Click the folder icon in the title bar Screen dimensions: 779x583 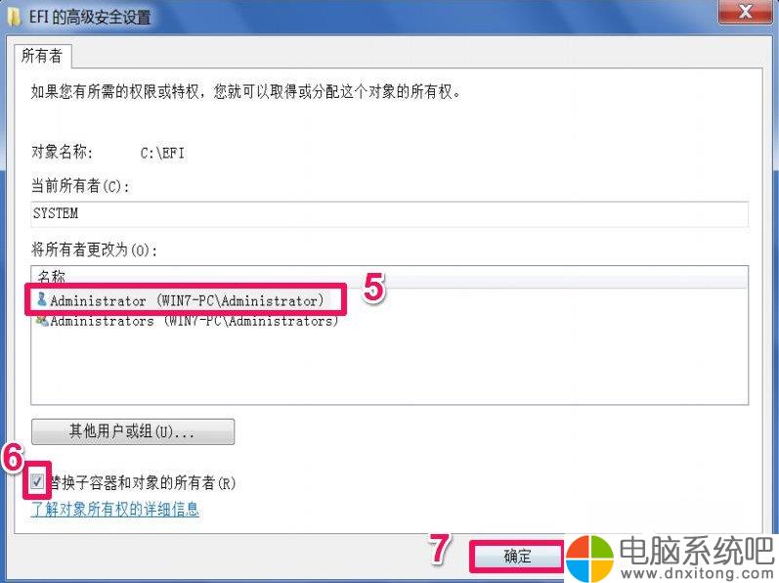tap(15, 17)
